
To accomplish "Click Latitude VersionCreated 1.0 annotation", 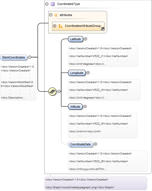I will pos(100,48).
